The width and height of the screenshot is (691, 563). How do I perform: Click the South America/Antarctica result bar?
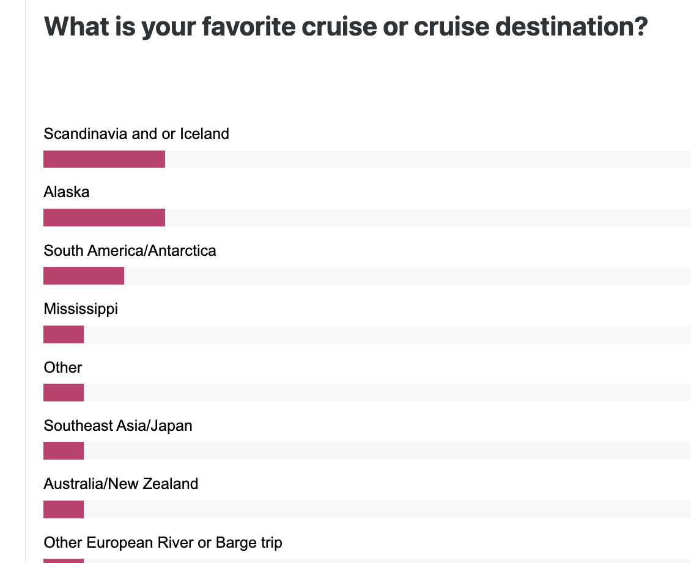point(84,275)
